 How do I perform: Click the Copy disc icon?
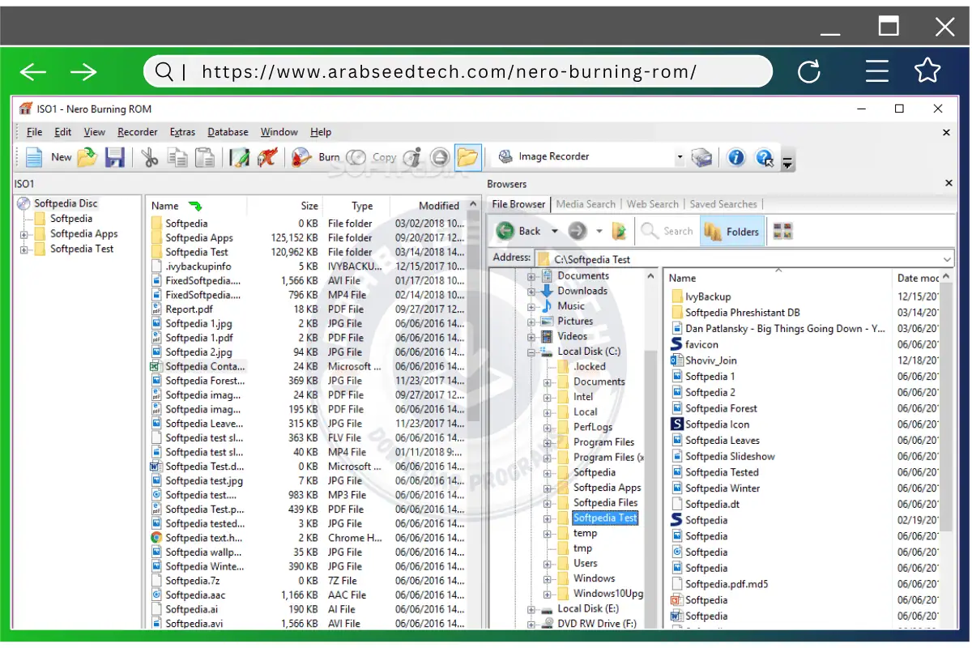[x=356, y=156]
